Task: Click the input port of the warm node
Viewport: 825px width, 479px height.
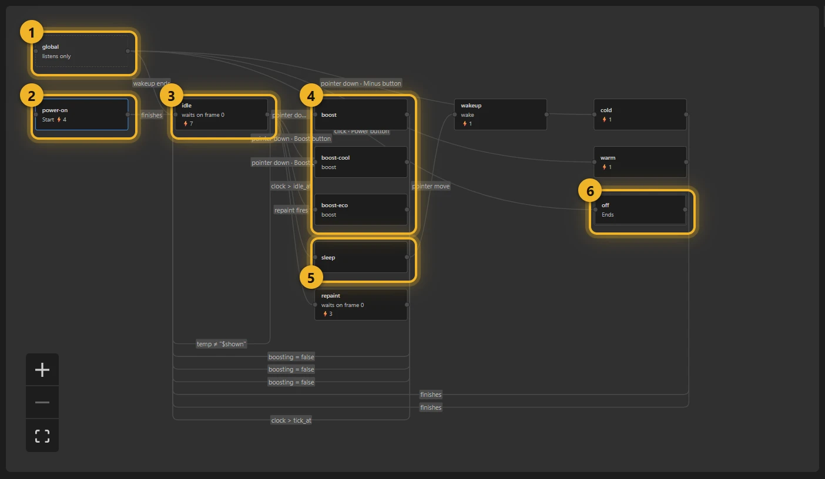Action: [595, 162]
